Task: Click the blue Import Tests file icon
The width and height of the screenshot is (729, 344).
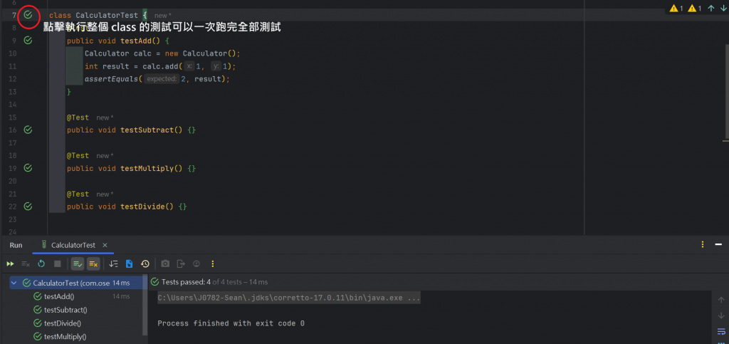Action: click(130, 264)
